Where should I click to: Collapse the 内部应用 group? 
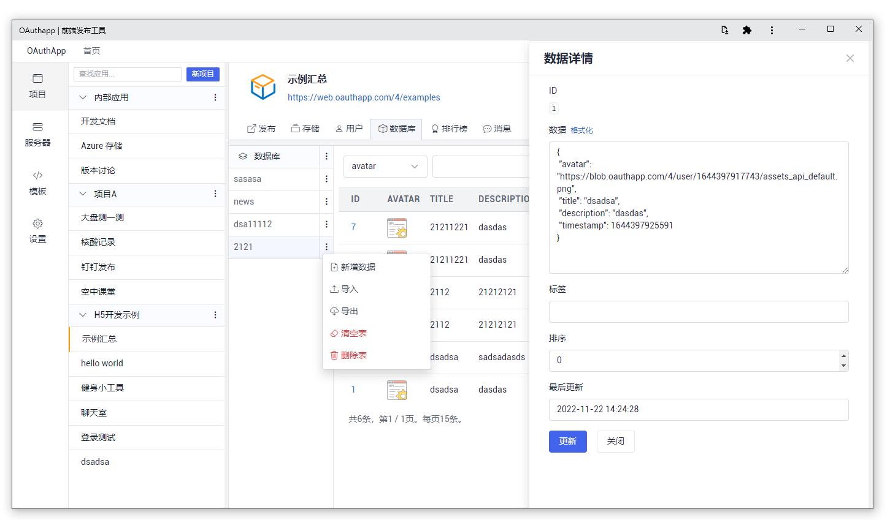coord(83,97)
